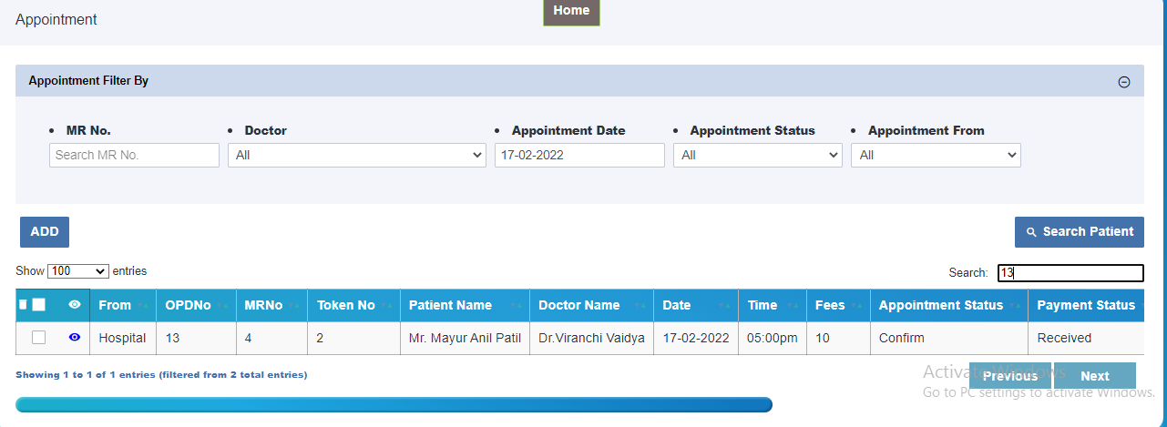Sort by the Patient Name column
Screen dimensions: 1167x427
coord(465,305)
